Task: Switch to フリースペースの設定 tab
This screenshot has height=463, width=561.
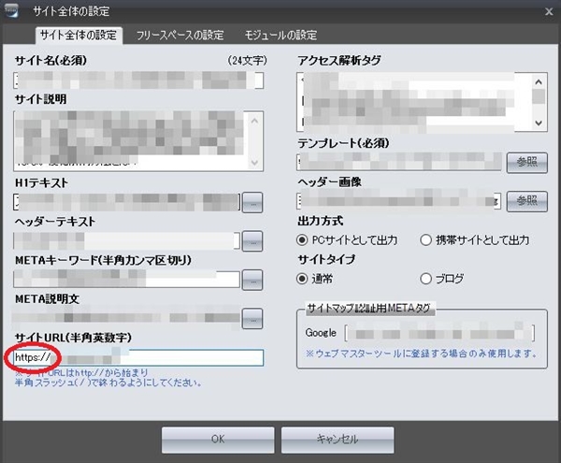Action: point(180,36)
